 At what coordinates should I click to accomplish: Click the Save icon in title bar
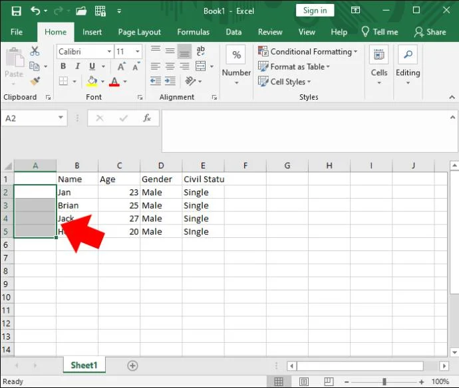(16, 11)
